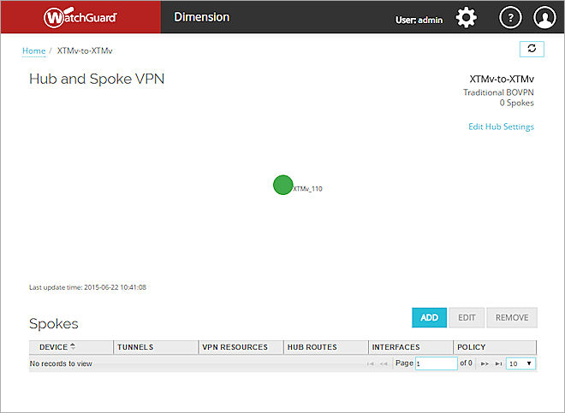Click the INTERFACES column header
The width and height of the screenshot is (565, 413).
[x=410, y=347]
